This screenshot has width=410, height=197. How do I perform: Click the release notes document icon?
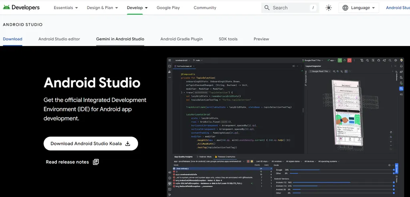[96, 162]
